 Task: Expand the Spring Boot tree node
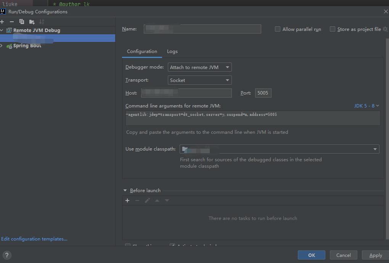coord(2,46)
